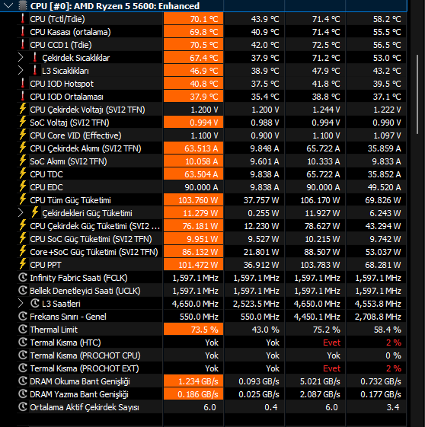Select the Ortalama Aktif Çekirdek Sayısı label
Screen dimensions: 425x427
(85, 407)
